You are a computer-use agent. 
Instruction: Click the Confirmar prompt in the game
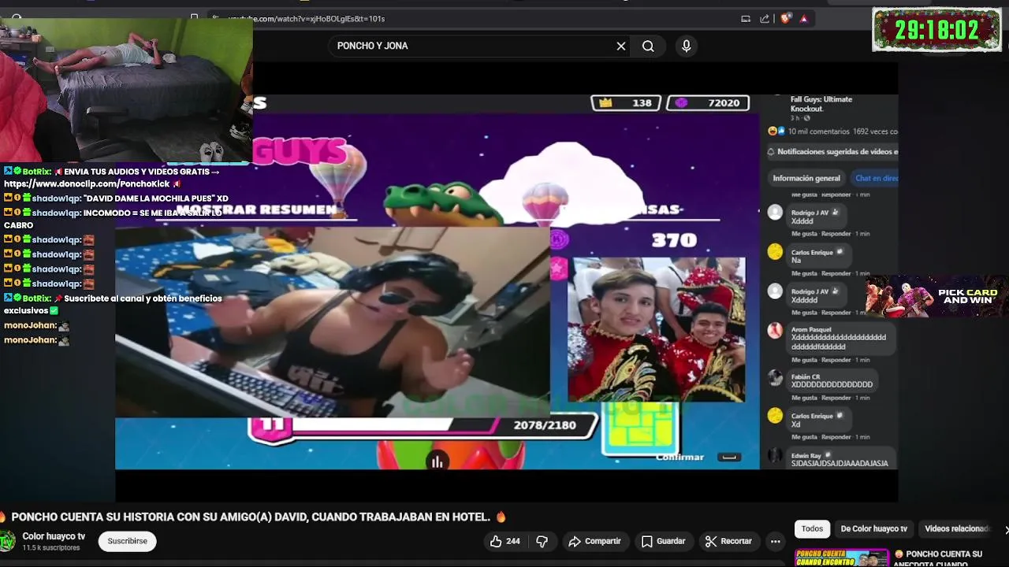pyautogui.click(x=679, y=457)
